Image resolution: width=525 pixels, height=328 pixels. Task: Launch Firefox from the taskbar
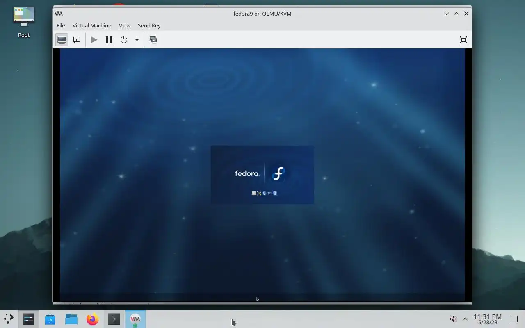93,319
